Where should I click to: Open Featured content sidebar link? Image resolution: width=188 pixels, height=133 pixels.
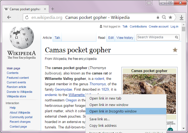click(18, 78)
